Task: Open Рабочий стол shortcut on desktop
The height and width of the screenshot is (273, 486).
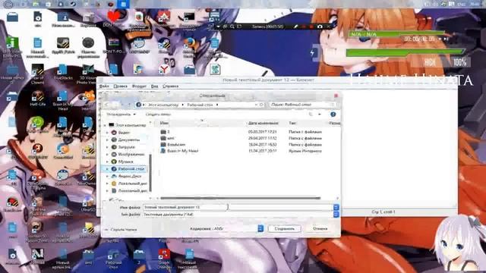Action: (x=113, y=259)
